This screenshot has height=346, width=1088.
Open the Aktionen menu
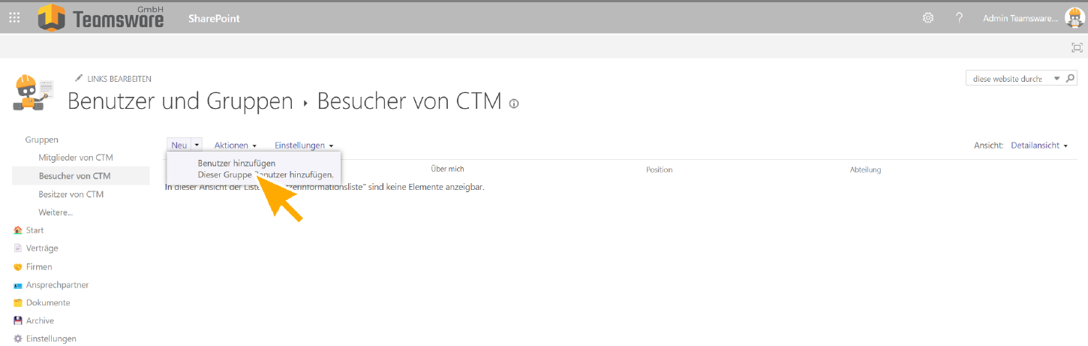(x=236, y=145)
